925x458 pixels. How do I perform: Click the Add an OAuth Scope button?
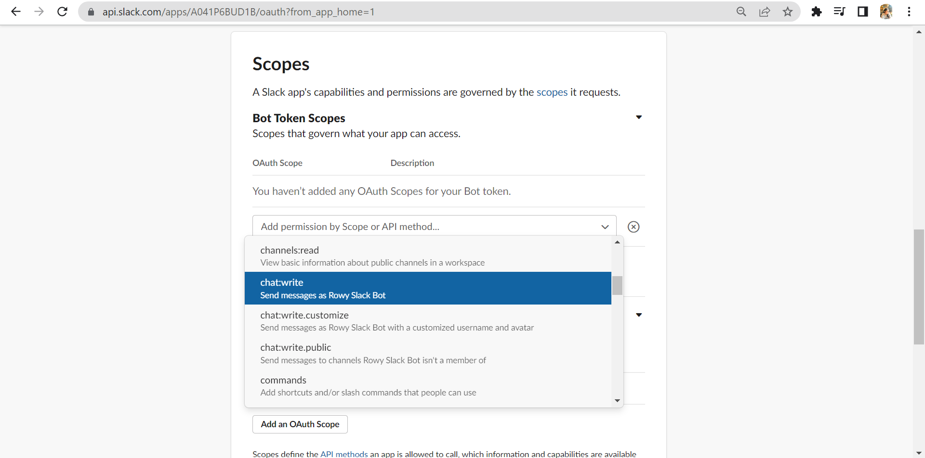[300, 424]
